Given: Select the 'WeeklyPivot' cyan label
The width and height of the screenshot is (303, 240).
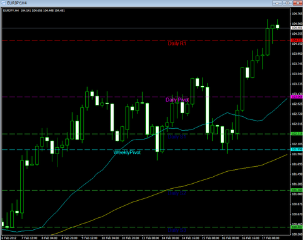Looking at the screenshot, I should click(127, 152).
